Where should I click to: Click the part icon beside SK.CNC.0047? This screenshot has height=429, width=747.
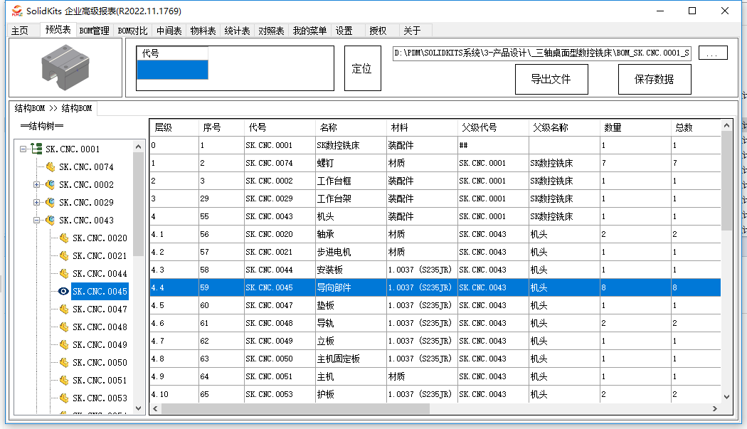63,309
